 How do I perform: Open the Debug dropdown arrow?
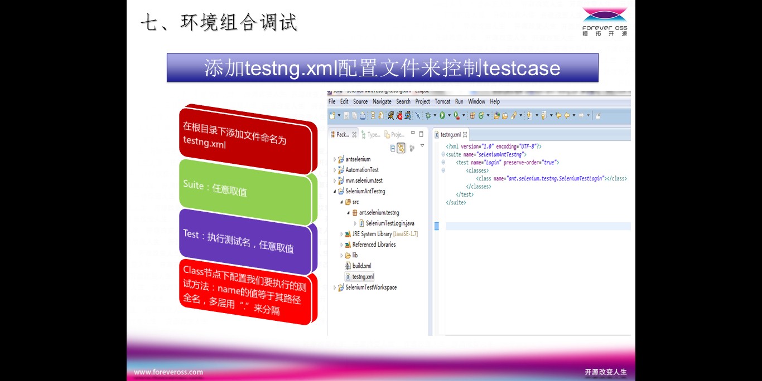pyautogui.click(x=435, y=115)
